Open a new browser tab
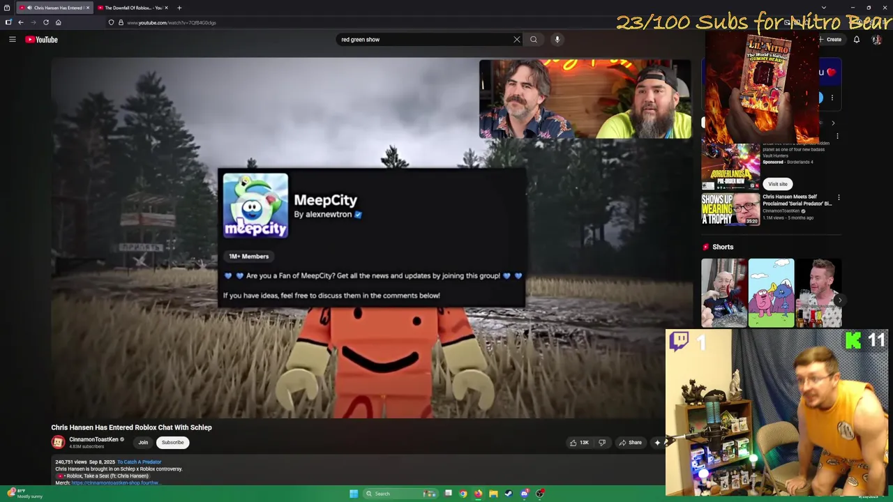The image size is (893, 502). coord(179,8)
